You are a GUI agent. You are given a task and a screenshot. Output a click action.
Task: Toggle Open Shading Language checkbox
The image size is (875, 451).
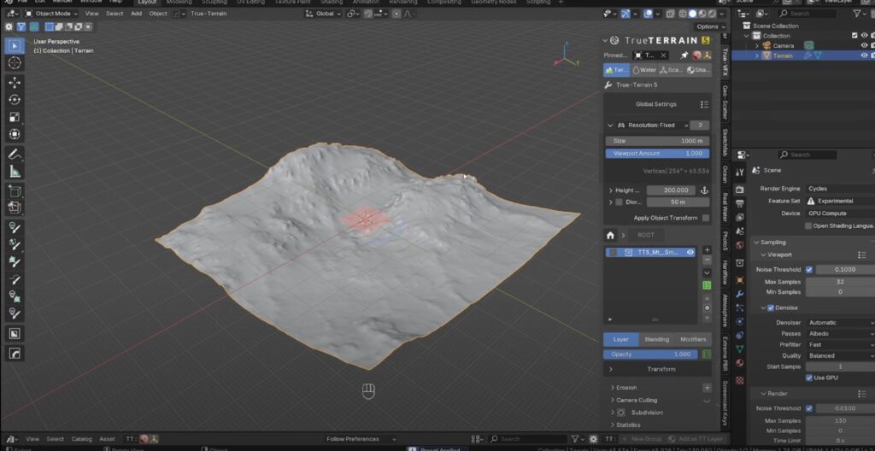coord(808,226)
